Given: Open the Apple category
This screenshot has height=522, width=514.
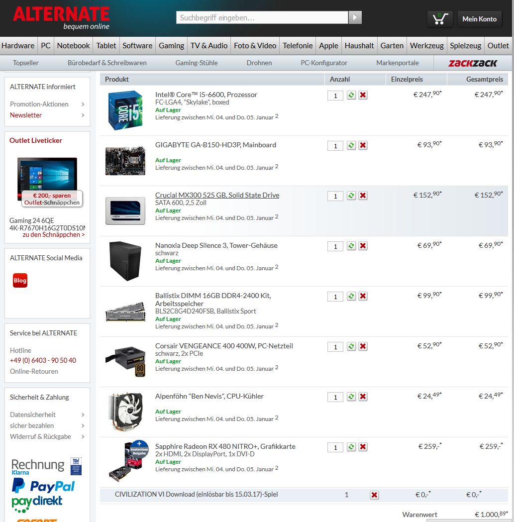Looking at the screenshot, I should pos(328,46).
